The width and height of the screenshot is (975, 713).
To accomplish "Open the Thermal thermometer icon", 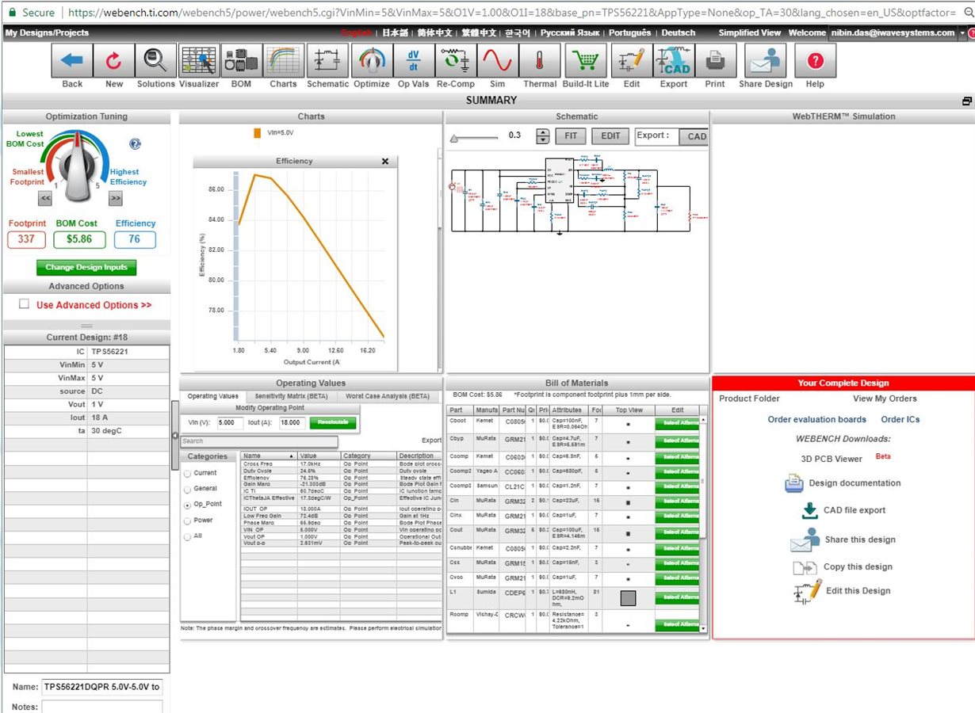I will click(x=540, y=60).
